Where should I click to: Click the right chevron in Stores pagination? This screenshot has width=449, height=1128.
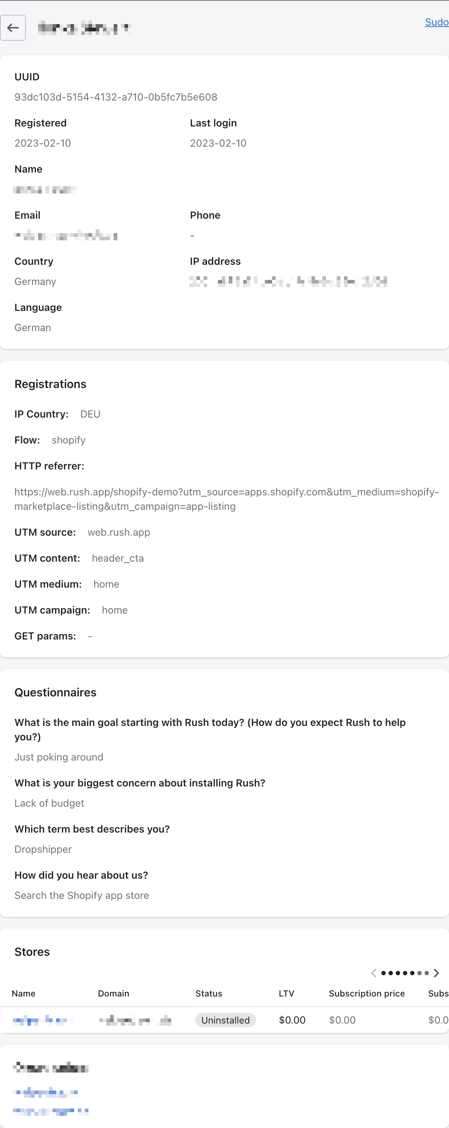tap(436, 973)
